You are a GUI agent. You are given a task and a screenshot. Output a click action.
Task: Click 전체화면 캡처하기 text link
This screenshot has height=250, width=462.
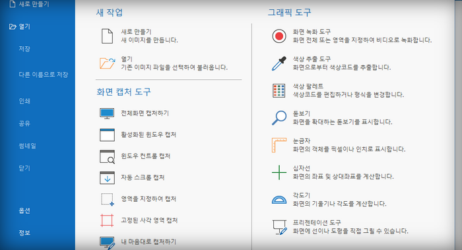point(145,113)
